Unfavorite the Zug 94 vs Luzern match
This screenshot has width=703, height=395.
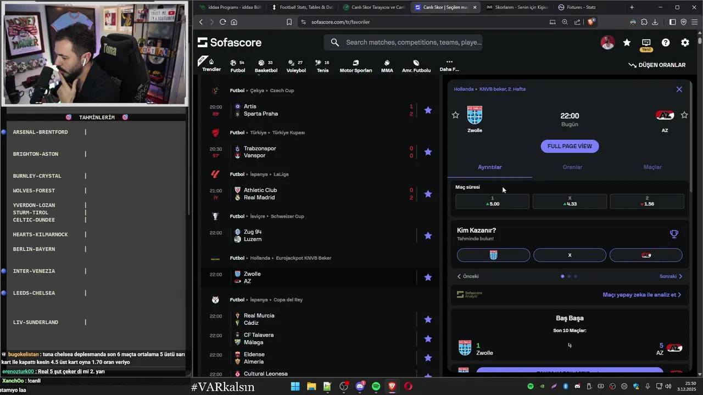(x=428, y=235)
